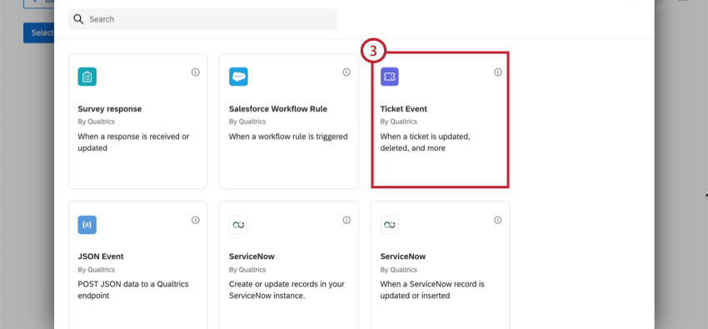
Task: Click 'By Qualtrics' under Survey response
Action: pos(96,122)
